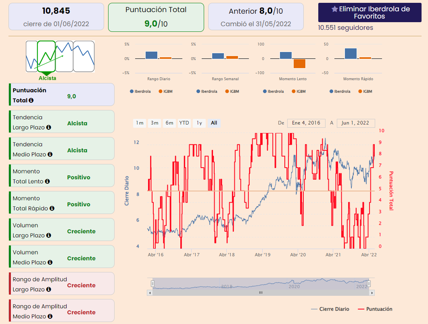
Task: Click the blue Iberdrola bar in Momento Rápido
Action: [x=351, y=54]
